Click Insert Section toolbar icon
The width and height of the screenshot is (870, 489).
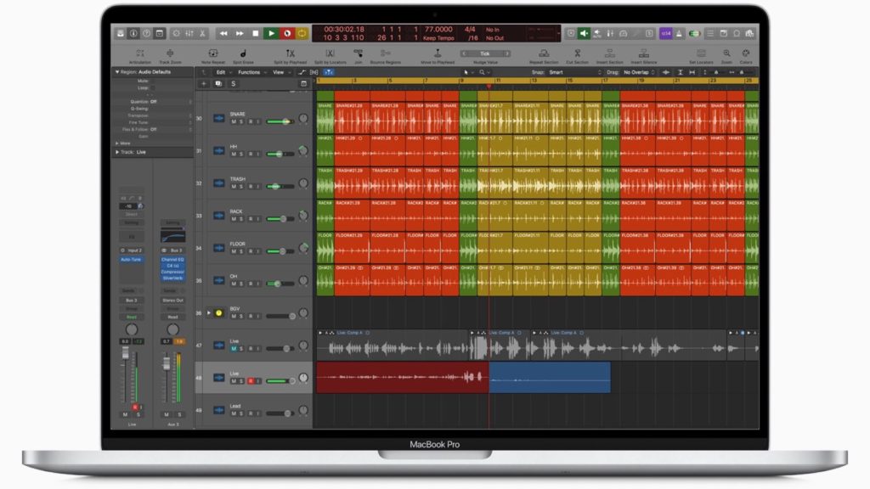point(610,53)
